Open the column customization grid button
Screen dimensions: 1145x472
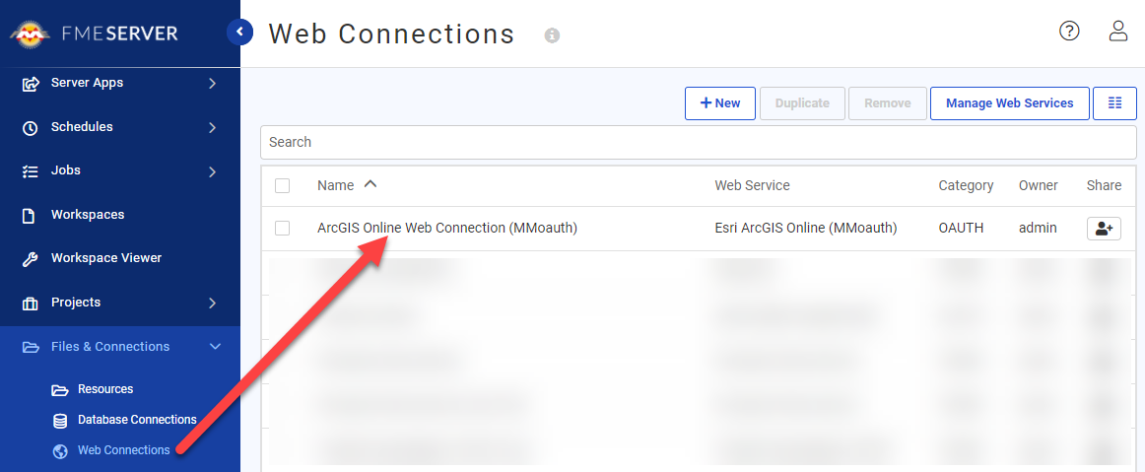[1114, 103]
